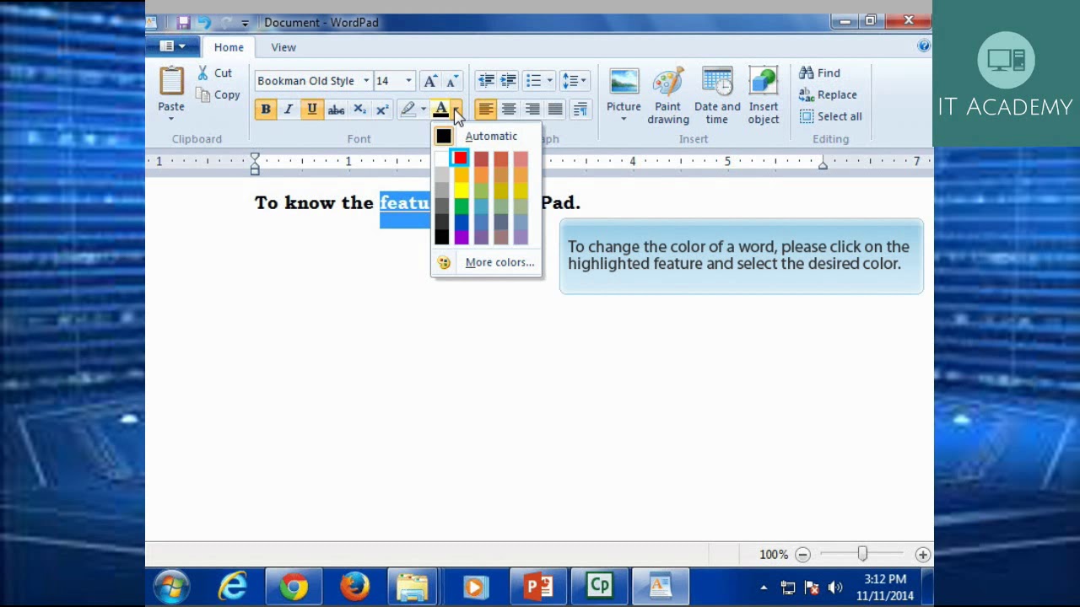Toggle Superscript formatting
1080x607 pixels.
(x=382, y=110)
